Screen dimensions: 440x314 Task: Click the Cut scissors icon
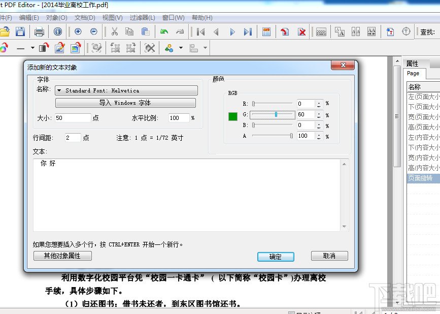tap(114, 32)
